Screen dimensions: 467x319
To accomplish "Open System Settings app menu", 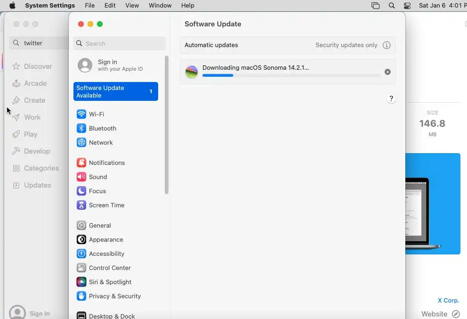I will (50, 5).
